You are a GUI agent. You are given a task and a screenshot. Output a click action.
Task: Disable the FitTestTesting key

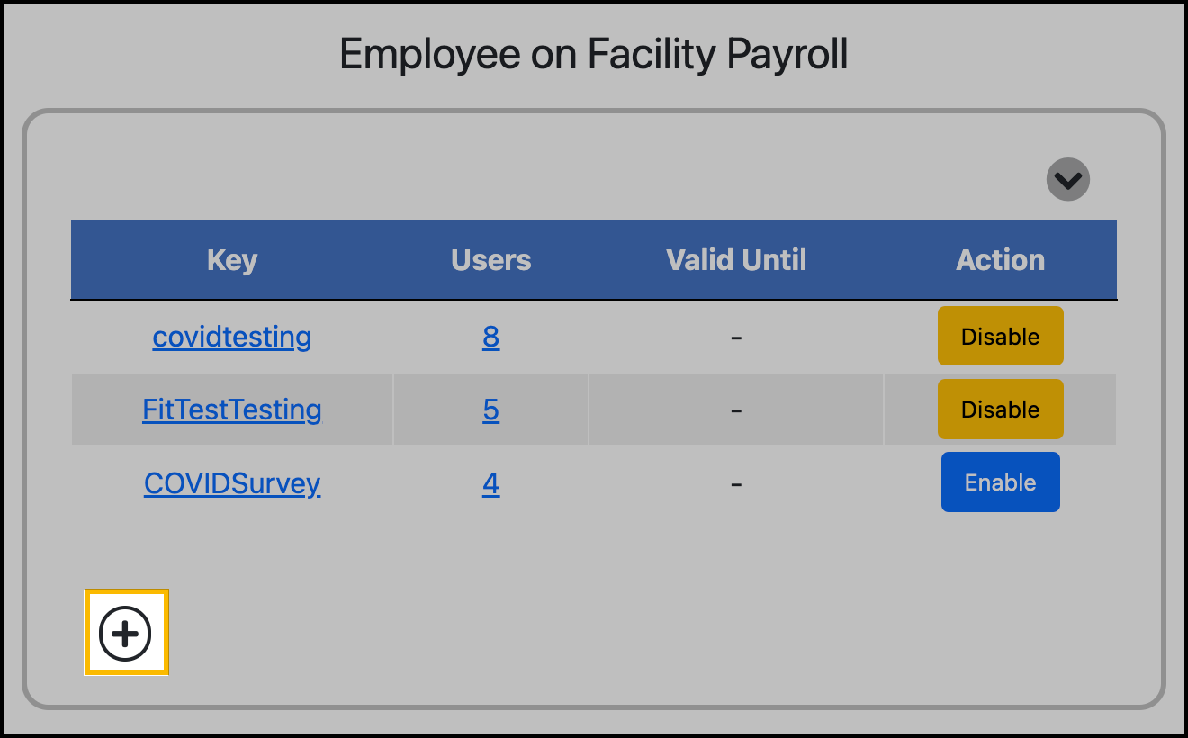[1000, 409]
